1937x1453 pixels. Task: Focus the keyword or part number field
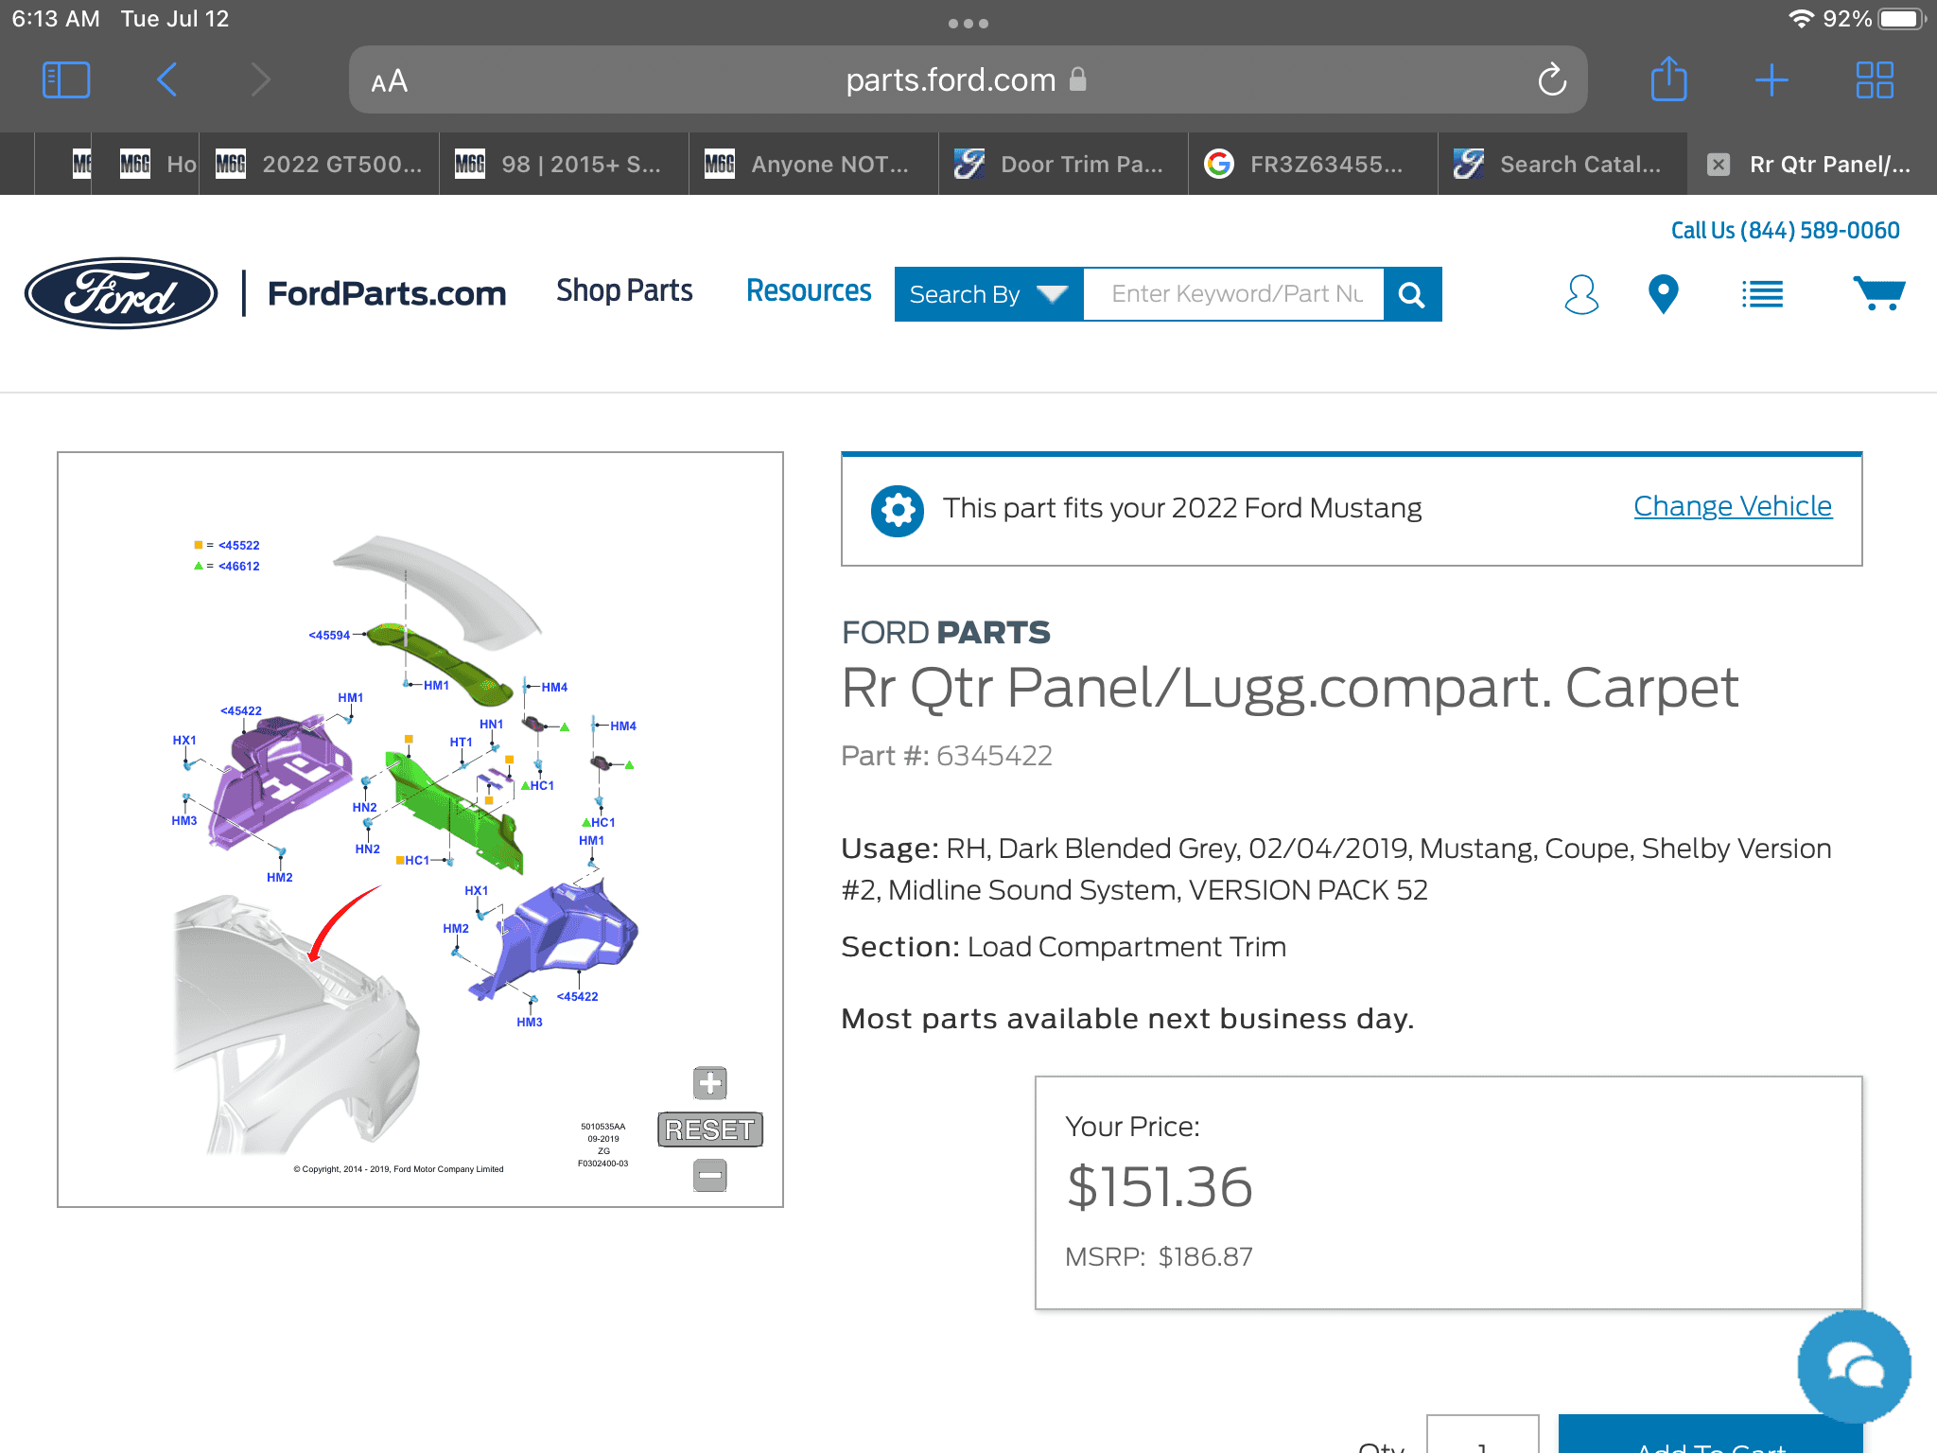[x=1233, y=294]
